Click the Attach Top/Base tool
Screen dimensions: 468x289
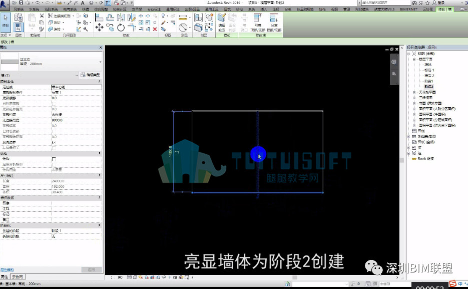pyautogui.click(x=258, y=23)
